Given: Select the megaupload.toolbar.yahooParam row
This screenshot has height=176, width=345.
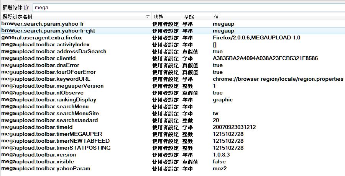Looking at the screenshot, I should (46, 168).
